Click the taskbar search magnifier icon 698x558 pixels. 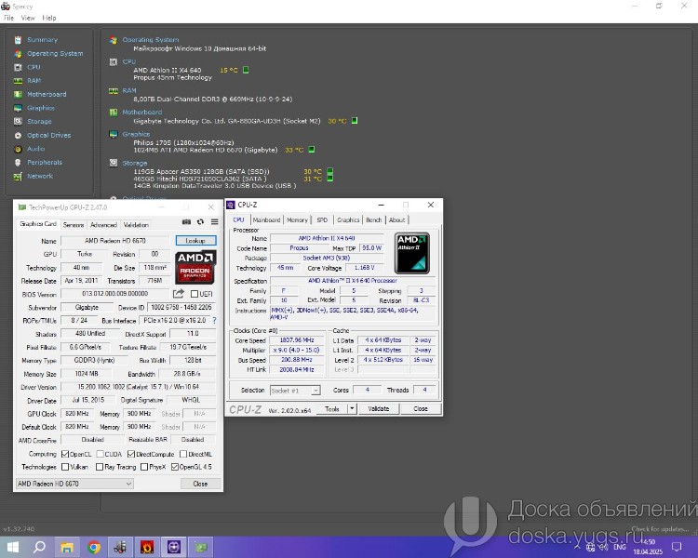click(x=39, y=547)
